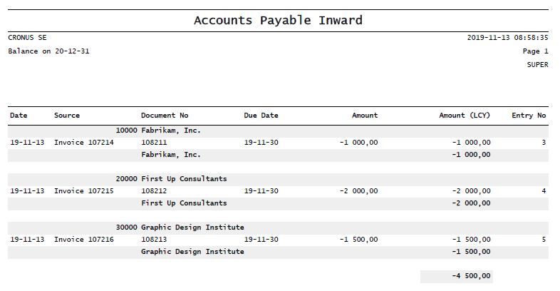The image size is (560, 291).
Task: Click document number 108213
Action: click(x=154, y=240)
